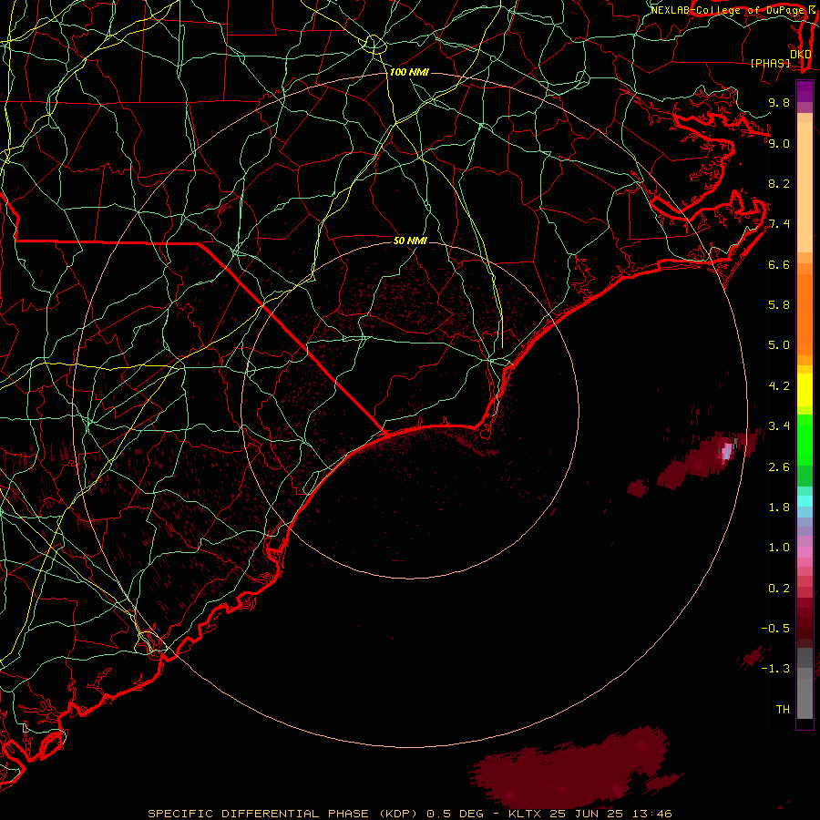
Task: Click the 3.4 scale value
Action: [779, 426]
